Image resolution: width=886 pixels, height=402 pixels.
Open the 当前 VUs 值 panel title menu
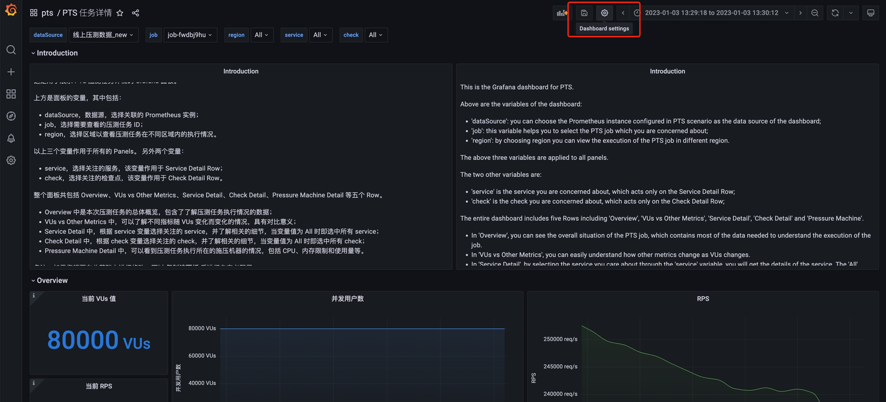pos(99,299)
